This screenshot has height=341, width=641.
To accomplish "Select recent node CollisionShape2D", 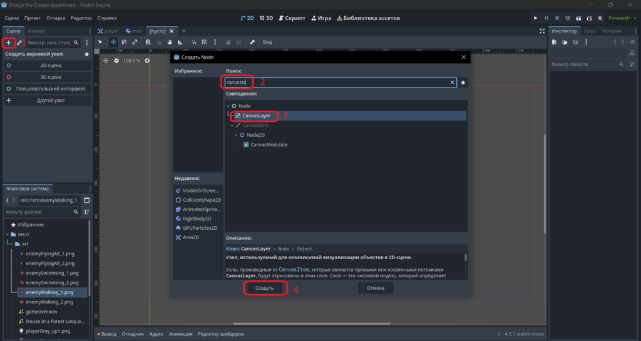I will click(x=198, y=200).
